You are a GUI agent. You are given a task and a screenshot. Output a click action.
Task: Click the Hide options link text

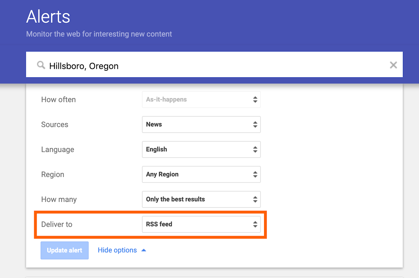click(x=117, y=250)
